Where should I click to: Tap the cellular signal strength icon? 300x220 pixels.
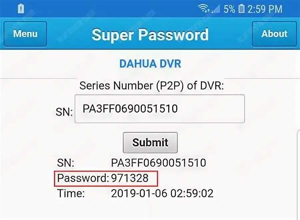216,9
